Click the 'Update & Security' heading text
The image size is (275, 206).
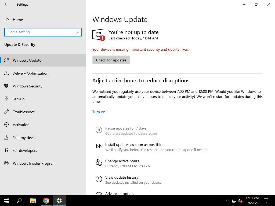[x=20, y=45]
